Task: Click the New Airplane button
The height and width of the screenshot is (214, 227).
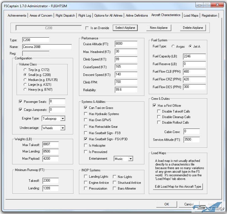Action: coord(159,28)
